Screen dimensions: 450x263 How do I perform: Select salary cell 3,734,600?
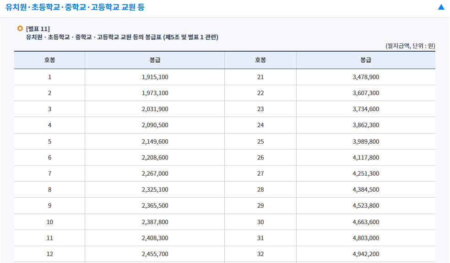366,109
